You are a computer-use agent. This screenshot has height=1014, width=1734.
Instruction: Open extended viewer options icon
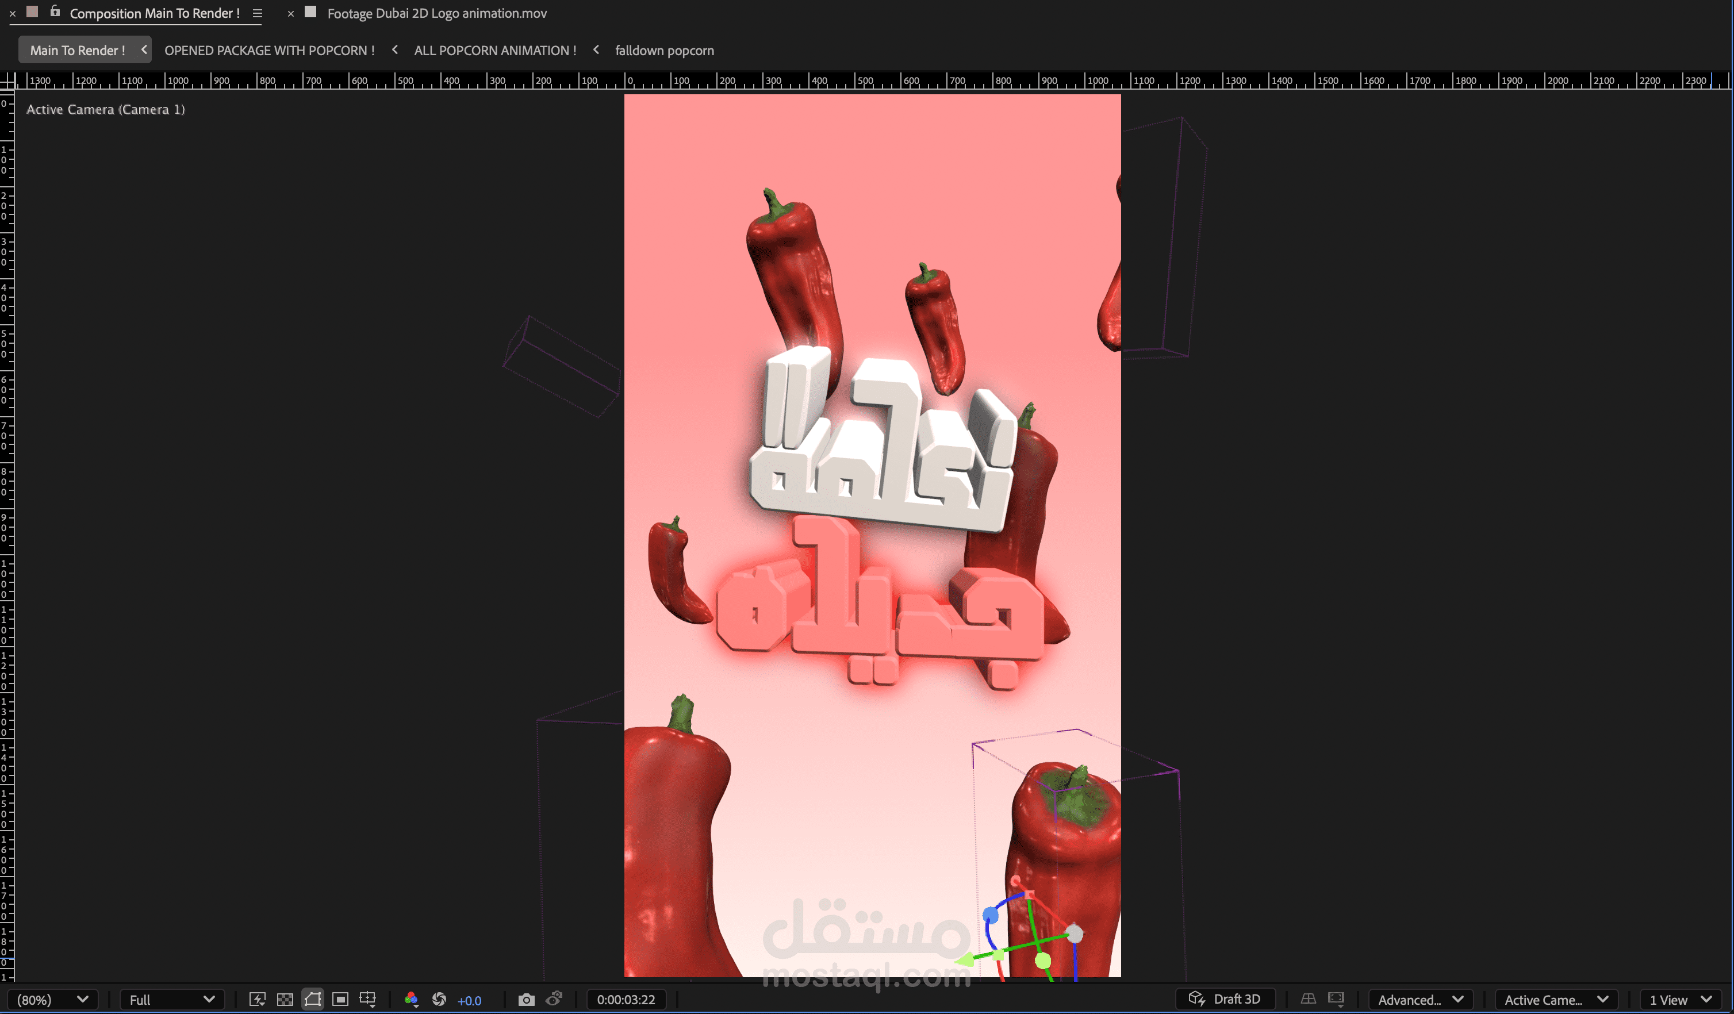point(1336,999)
